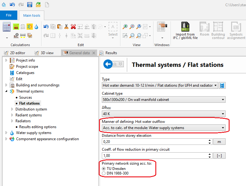Open the Cabinet type dropdown
This screenshot has height=186, width=246.
(x=163, y=100)
